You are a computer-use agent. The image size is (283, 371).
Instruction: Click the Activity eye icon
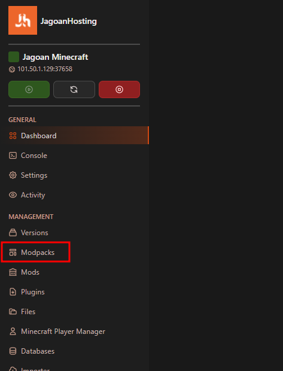tap(13, 195)
